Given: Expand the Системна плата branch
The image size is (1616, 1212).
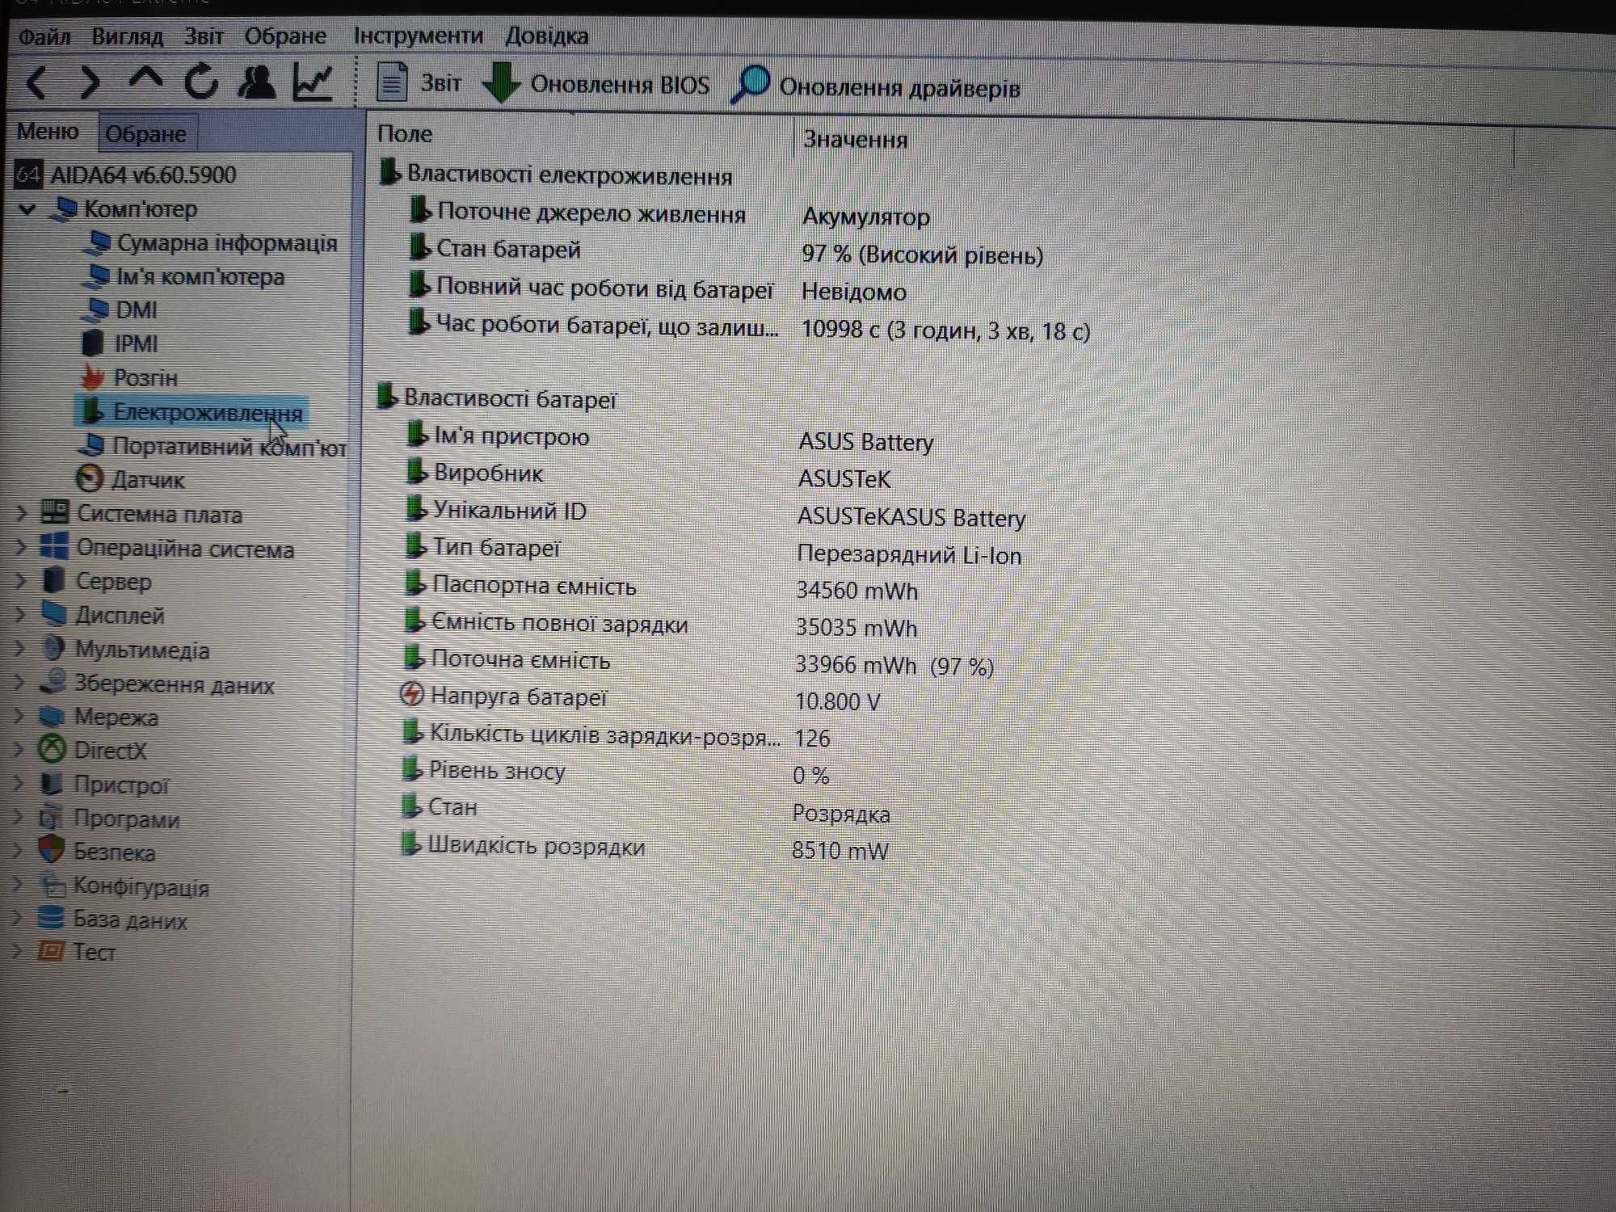Looking at the screenshot, I should tap(21, 513).
